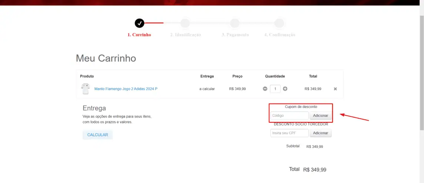Click the Subtotal R$ 349,99 value
This screenshot has height=183, width=424.
(315, 147)
